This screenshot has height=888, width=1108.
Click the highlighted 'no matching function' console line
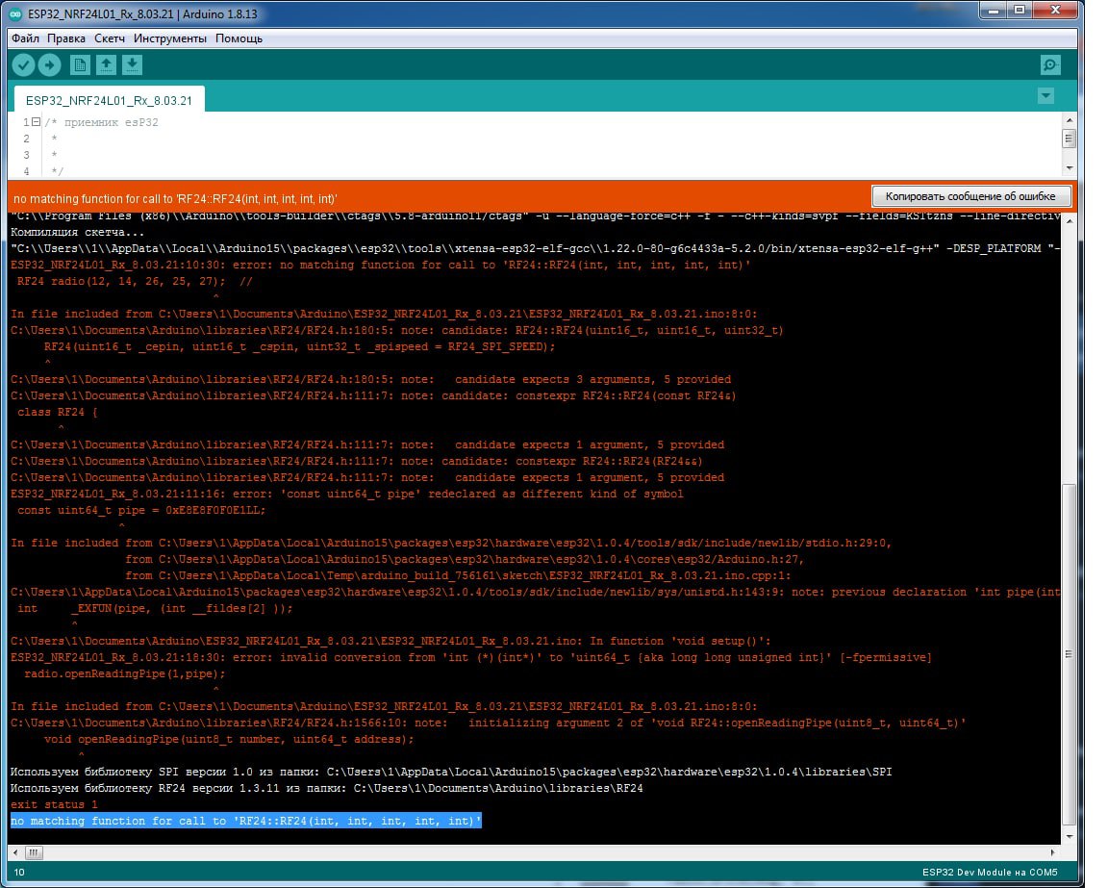pos(246,821)
